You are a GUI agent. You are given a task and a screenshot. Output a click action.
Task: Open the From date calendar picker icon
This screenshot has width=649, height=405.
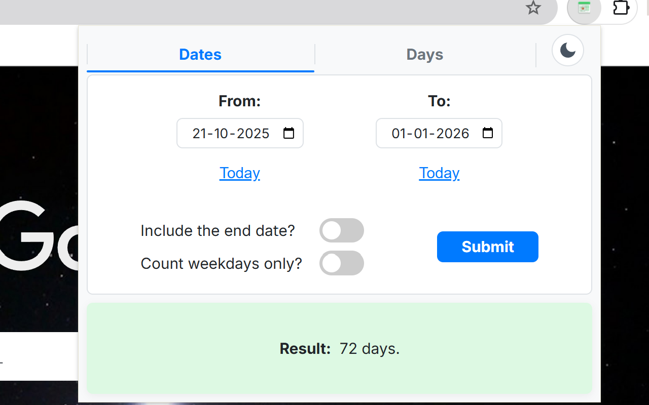click(x=289, y=133)
